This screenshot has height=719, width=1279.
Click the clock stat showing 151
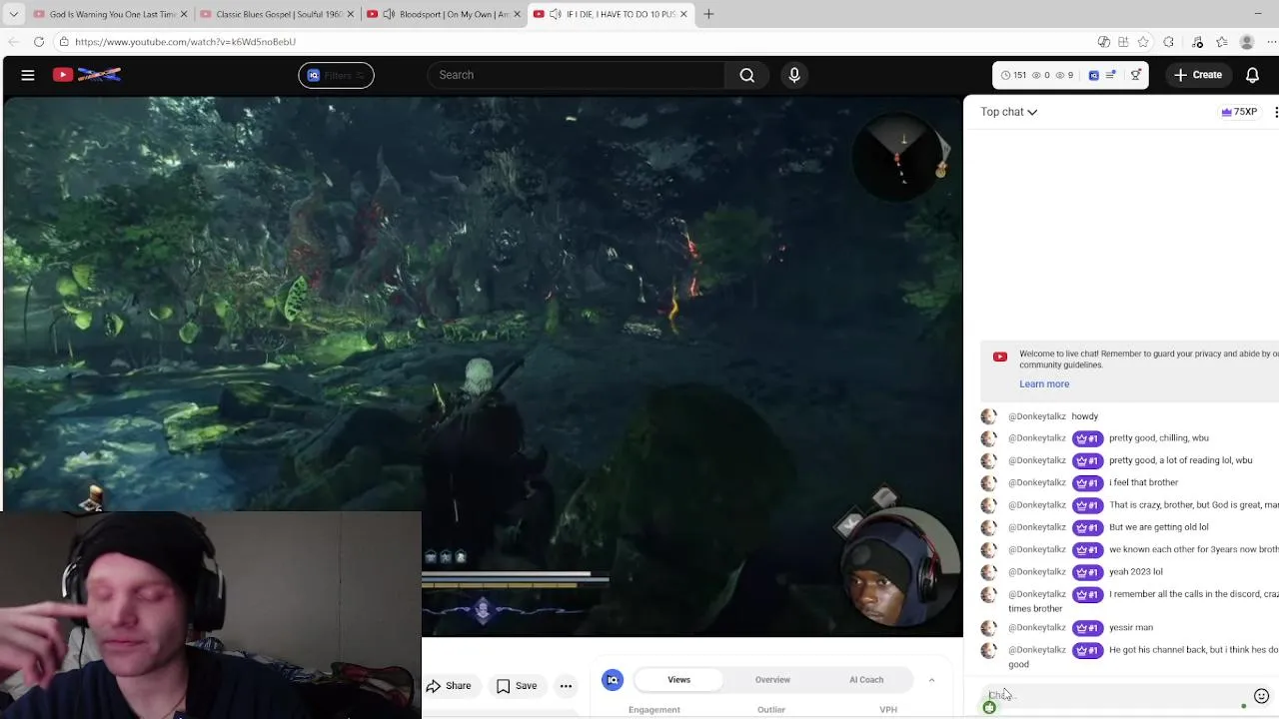tap(1014, 75)
